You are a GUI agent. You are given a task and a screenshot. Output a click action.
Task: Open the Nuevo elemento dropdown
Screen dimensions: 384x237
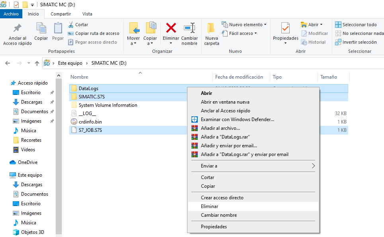(244, 25)
